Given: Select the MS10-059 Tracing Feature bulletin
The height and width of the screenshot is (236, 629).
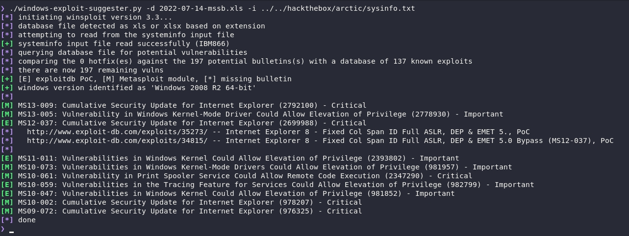Looking at the screenshot, I should click(35, 185).
